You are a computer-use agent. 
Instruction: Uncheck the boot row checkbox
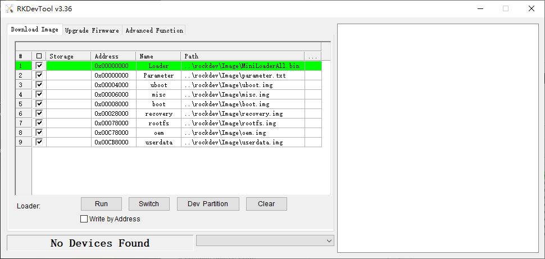tap(39, 103)
